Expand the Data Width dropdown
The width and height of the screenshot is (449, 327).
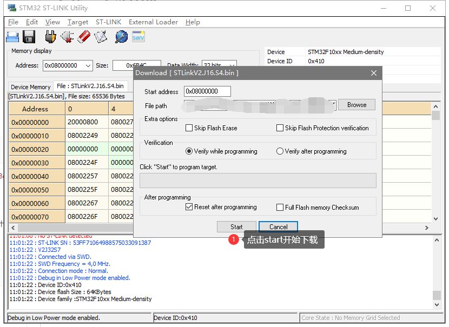tap(233, 65)
